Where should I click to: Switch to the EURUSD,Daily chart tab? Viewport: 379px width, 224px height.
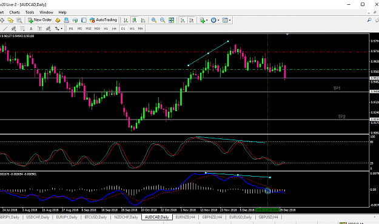pyautogui.click(x=241, y=217)
